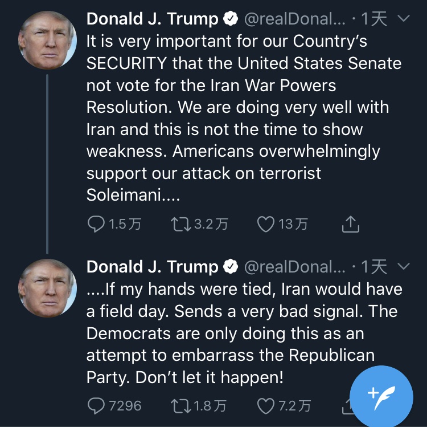This screenshot has height=427, width=427.
Task: Open the tweet text about Iran War Powers Resolution
Action: pos(244,118)
